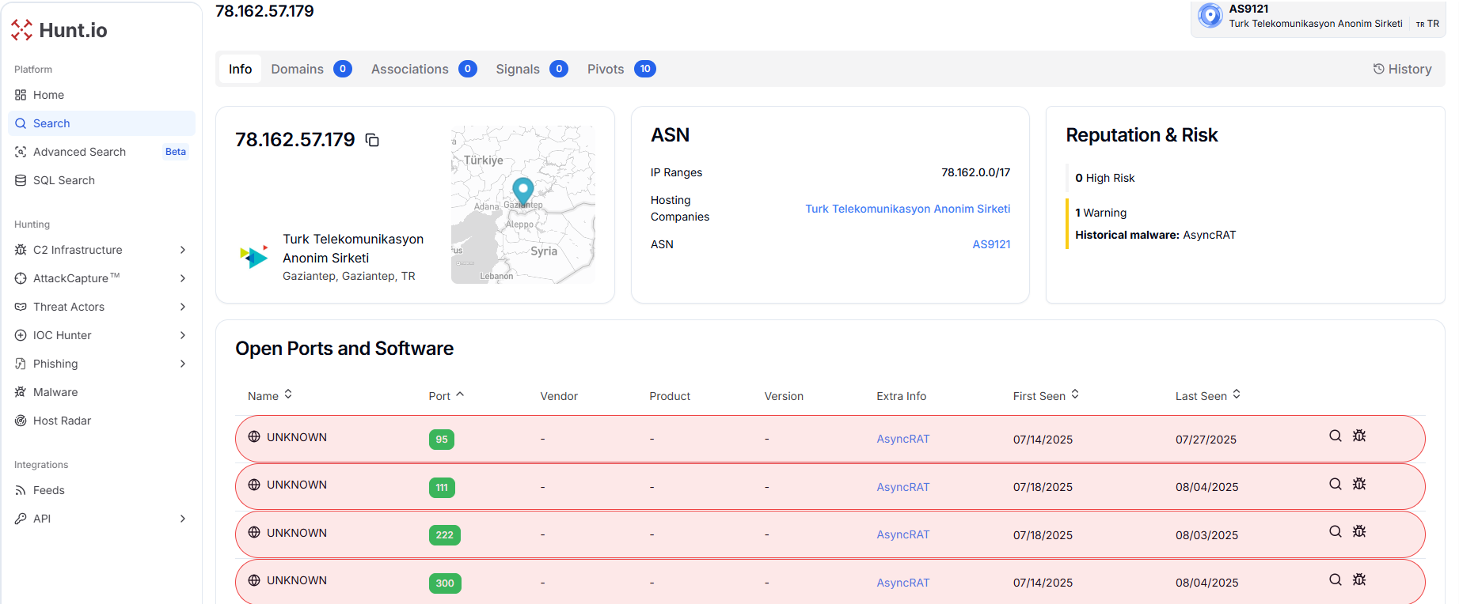The height and width of the screenshot is (604, 1459).
Task: Click the Threat Actors mask icon
Action: tap(21, 307)
